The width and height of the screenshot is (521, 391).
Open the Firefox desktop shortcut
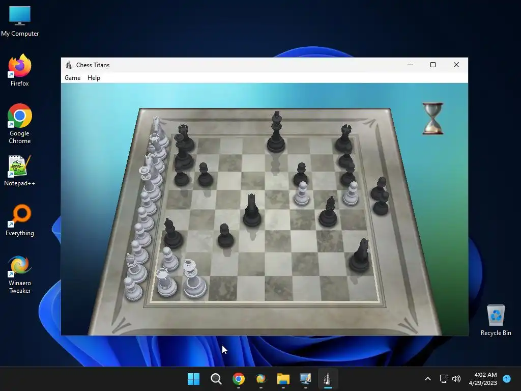(x=20, y=70)
